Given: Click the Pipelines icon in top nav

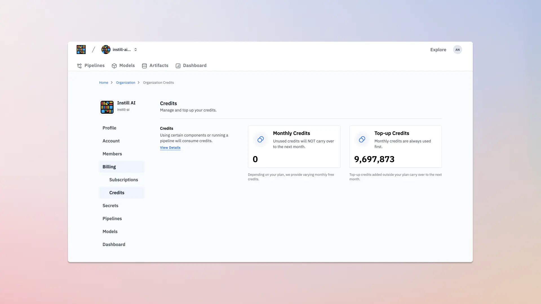Looking at the screenshot, I should (x=79, y=66).
